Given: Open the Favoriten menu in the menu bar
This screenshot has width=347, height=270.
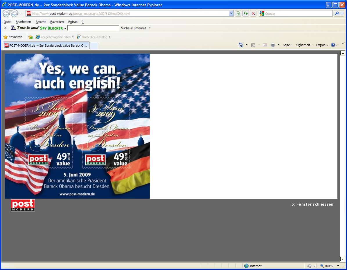Looking at the screenshot, I should coord(57,22).
